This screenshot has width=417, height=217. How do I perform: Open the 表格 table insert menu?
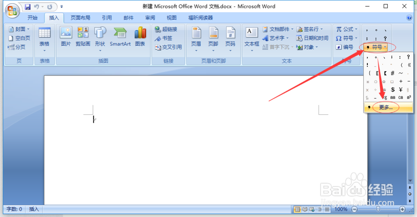45,39
